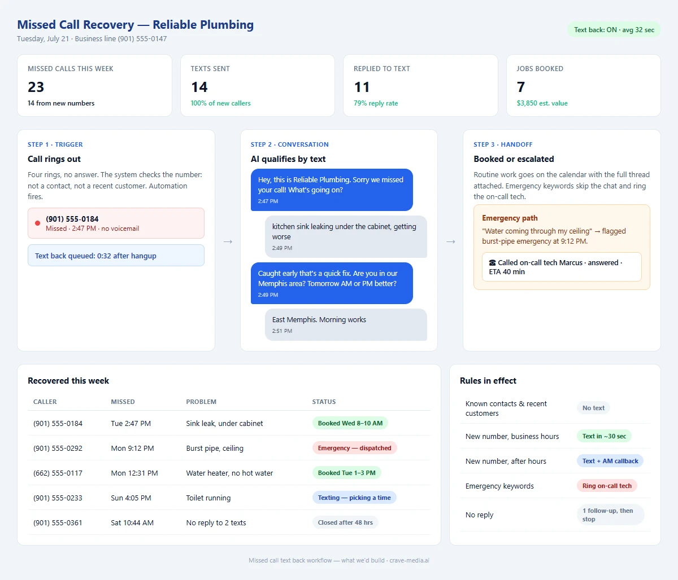Viewport: 678px width, 580px height.
Task: Click the Booked Tue 1–3 PM status badge
Action: pyautogui.click(x=346, y=473)
